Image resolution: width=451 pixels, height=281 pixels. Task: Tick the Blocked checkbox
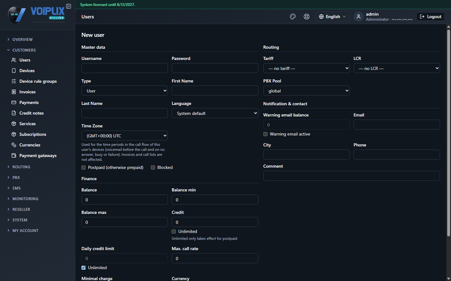click(x=153, y=168)
